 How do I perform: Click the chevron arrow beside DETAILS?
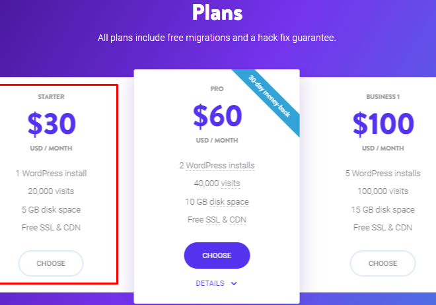234,284
